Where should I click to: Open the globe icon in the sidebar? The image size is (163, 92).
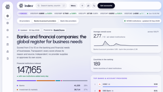(x=8, y=16)
